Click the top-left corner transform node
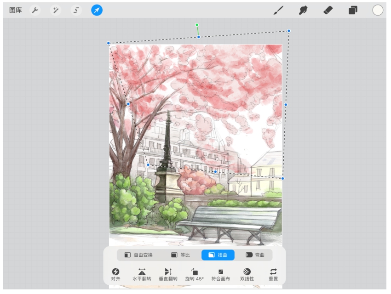391x294 pixels. tap(109, 43)
